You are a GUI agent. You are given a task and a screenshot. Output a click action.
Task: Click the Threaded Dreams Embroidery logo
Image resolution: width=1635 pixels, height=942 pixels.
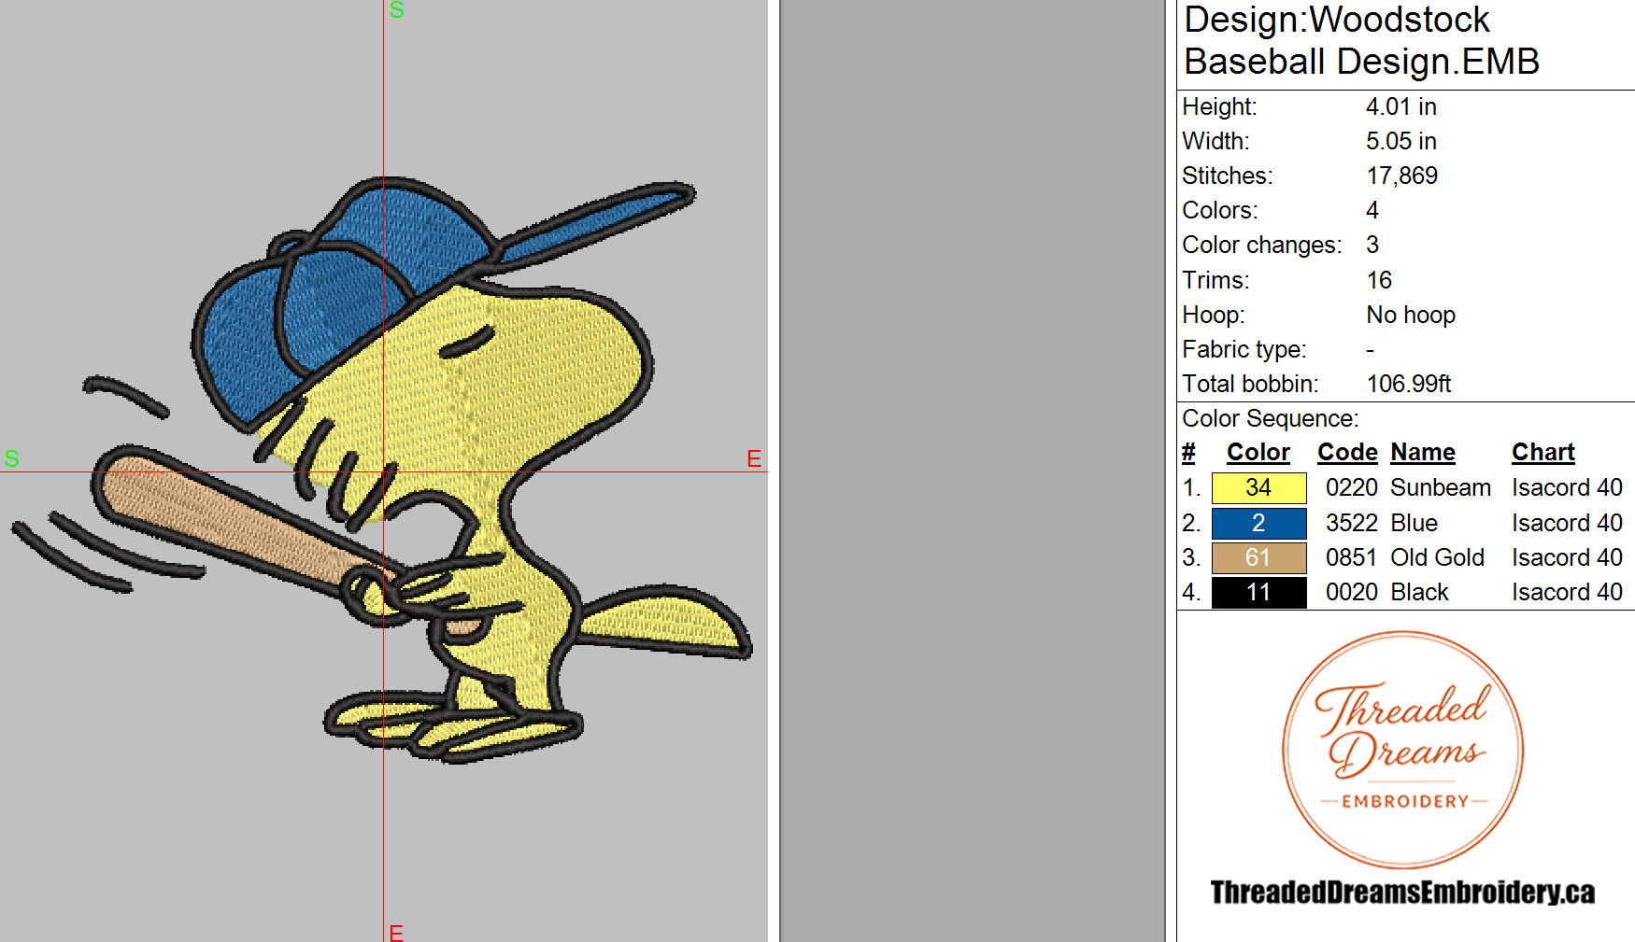coord(1402,750)
